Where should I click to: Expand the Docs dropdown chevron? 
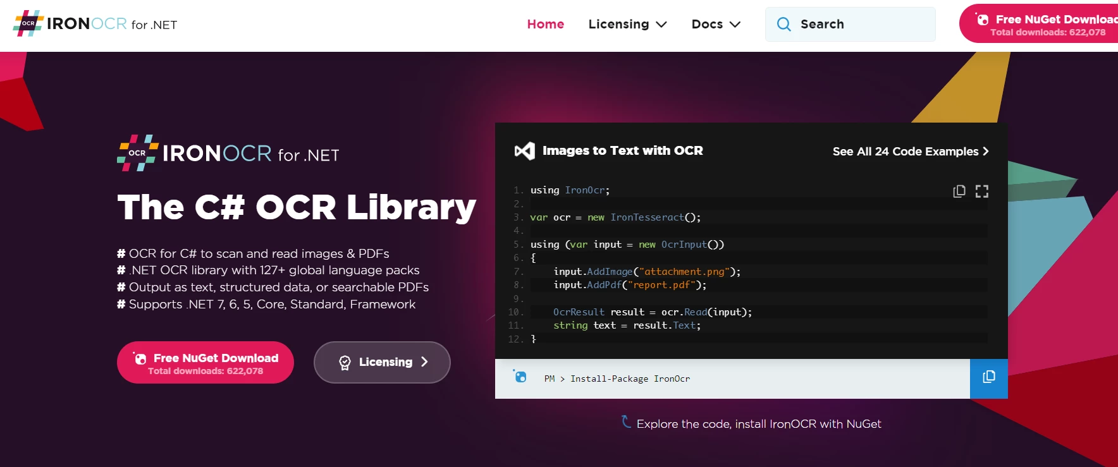click(735, 25)
